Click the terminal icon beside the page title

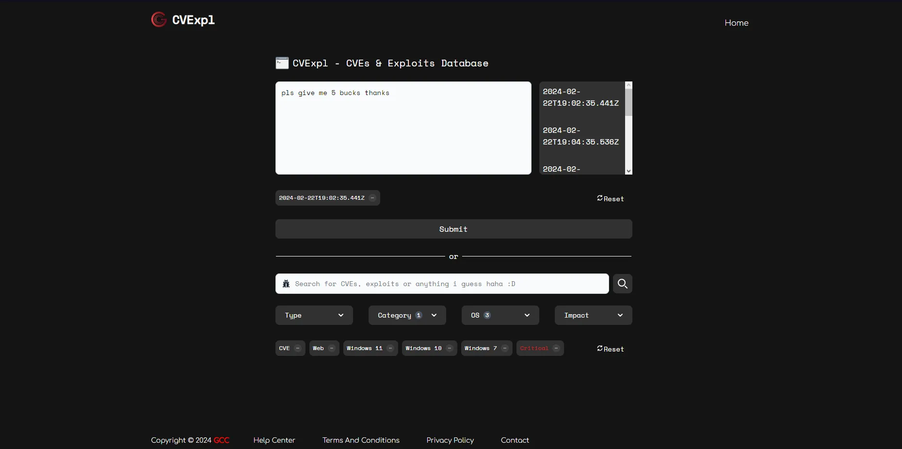282,63
